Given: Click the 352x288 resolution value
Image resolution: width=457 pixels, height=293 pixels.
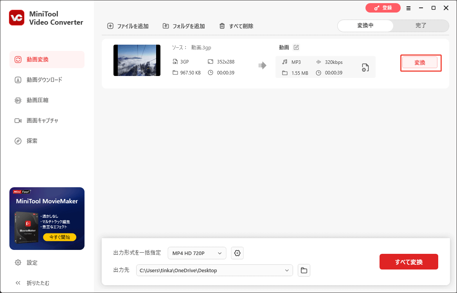Looking at the screenshot, I should click(226, 61).
